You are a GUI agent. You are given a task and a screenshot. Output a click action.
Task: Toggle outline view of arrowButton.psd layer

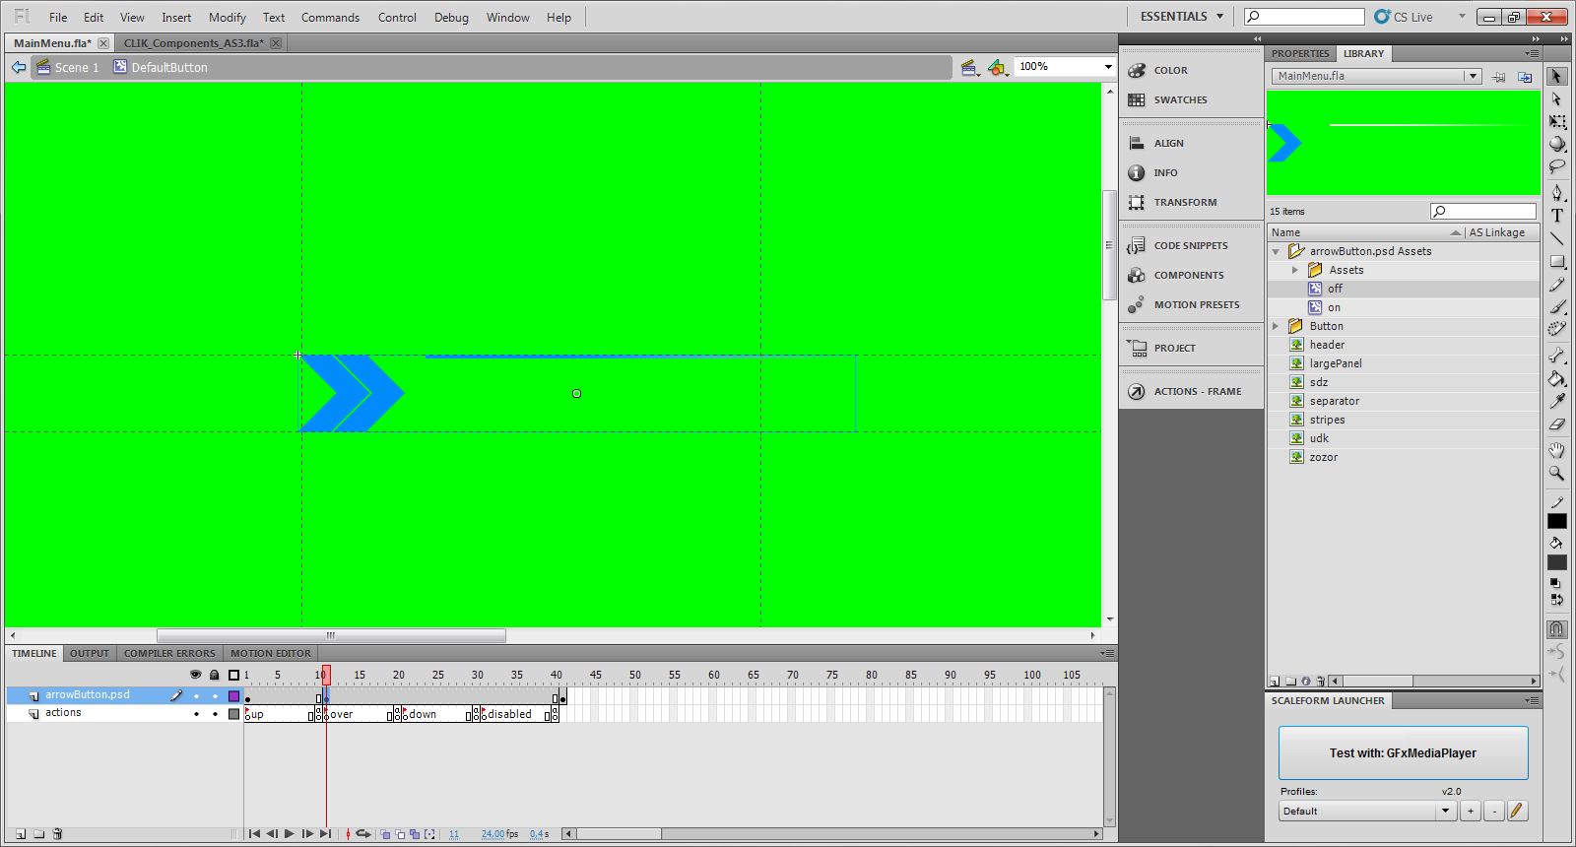(233, 696)
